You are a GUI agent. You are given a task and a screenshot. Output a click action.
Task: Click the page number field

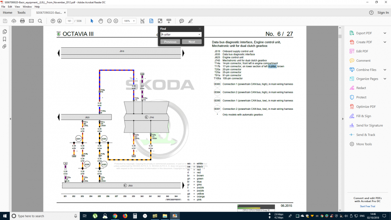pos(69,21)
